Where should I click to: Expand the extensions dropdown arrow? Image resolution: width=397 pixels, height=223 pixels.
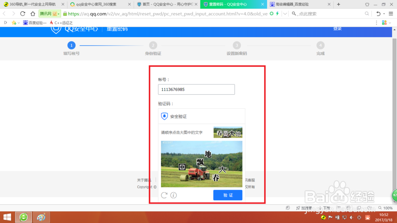[390, 23]
